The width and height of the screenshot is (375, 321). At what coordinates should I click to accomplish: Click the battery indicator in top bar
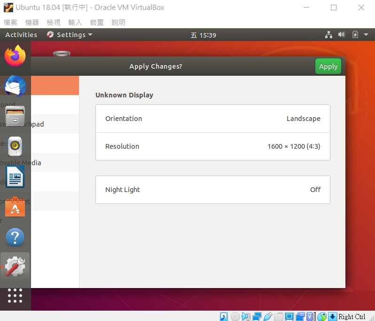[355, 35]
